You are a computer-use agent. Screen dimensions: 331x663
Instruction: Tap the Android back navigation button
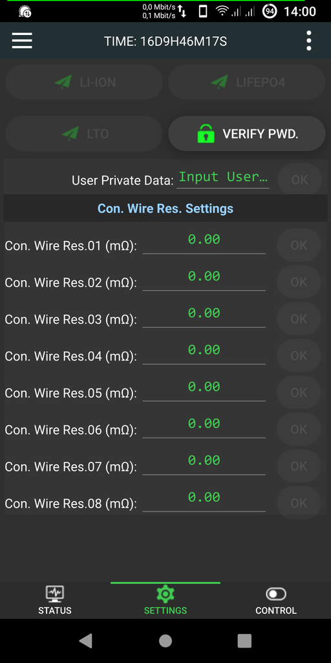point(86,641)
